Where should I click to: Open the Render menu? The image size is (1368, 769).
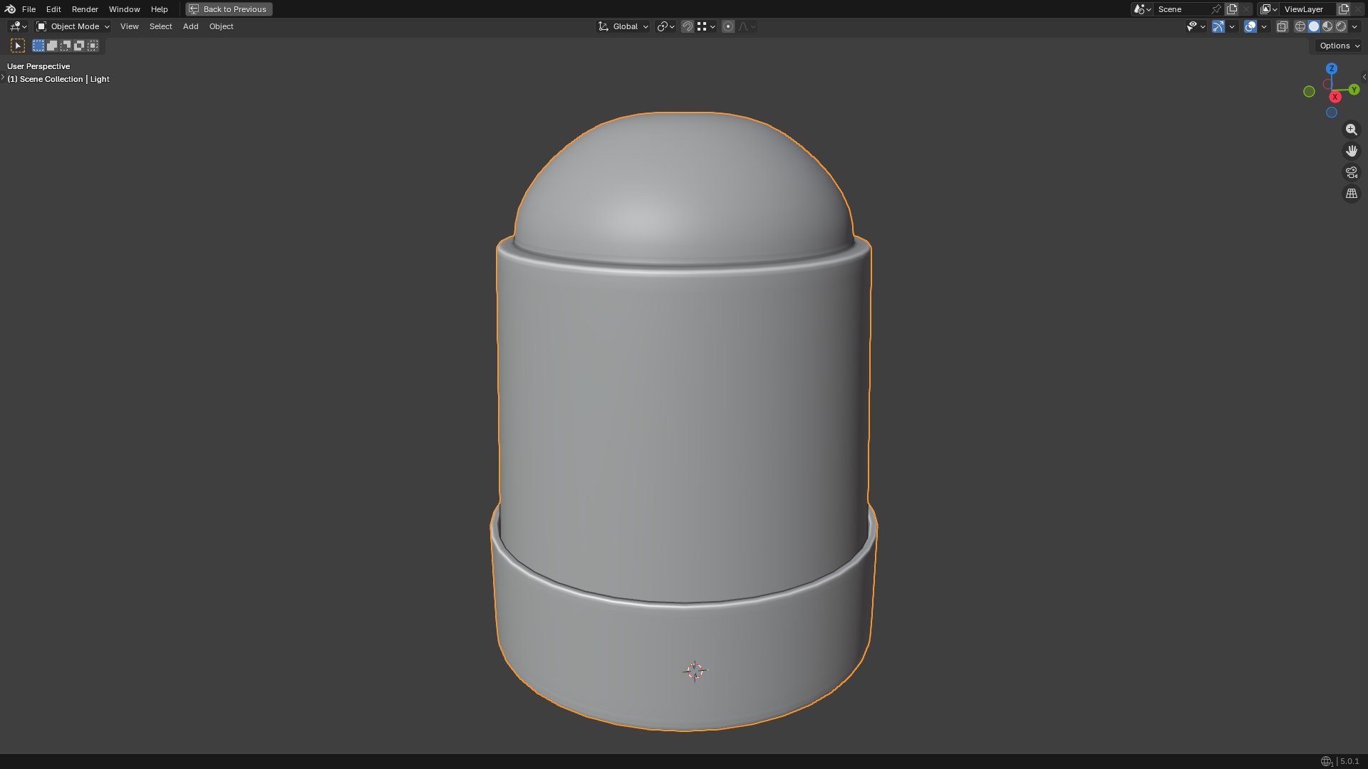pos(85,9)
